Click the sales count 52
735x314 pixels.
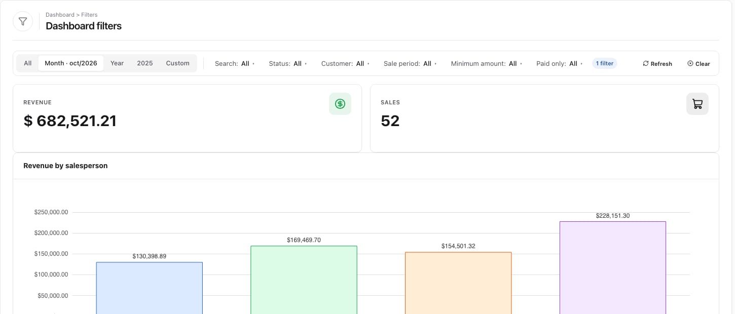tap(390, 121)
